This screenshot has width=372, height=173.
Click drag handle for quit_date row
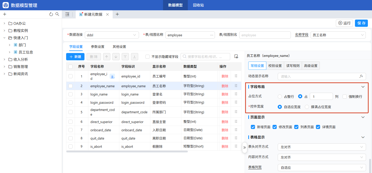236,138
